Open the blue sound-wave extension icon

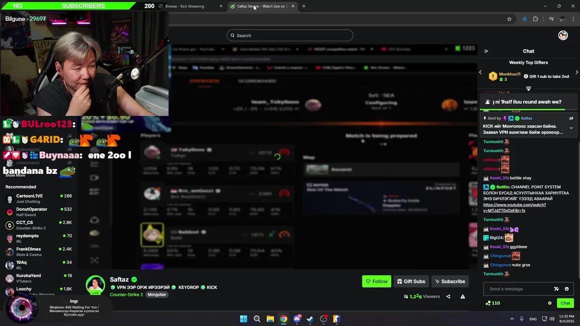(x=524, y=19)
